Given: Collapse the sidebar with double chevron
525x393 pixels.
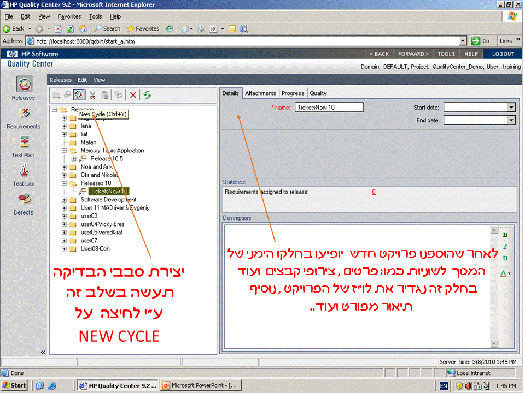Looking at the screenshot, I should click(x=43, y=353).
